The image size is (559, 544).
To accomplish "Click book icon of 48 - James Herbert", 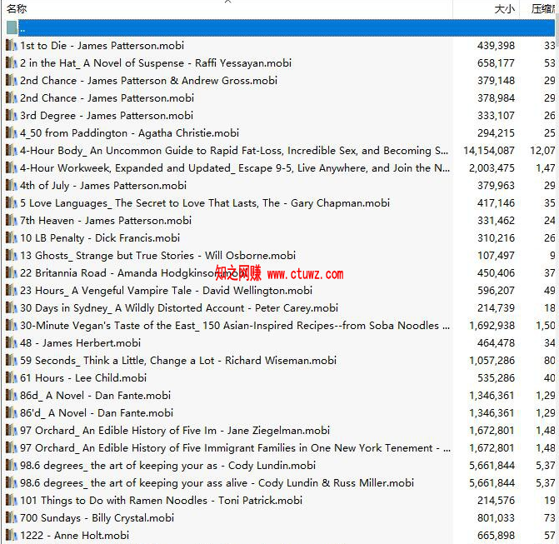I will point(11,342).
